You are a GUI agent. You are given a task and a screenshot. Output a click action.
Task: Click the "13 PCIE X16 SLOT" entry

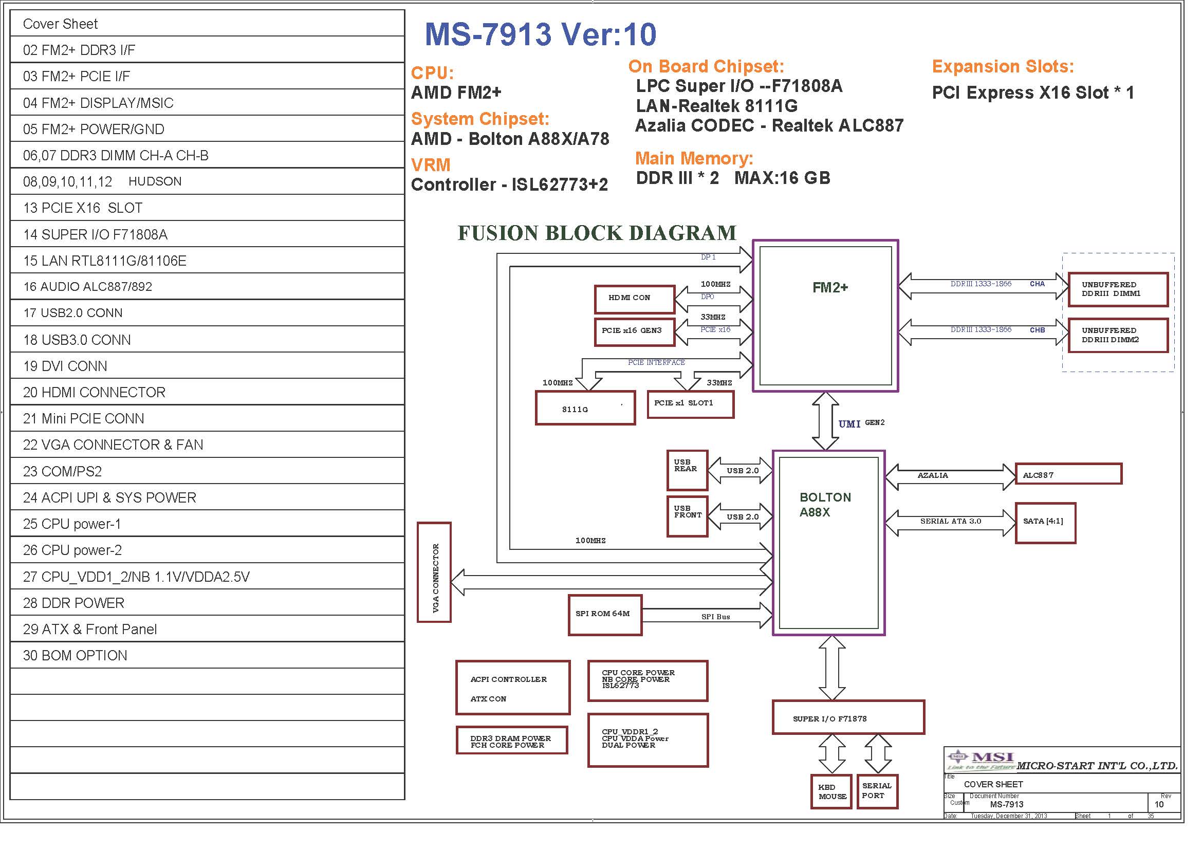207,208
